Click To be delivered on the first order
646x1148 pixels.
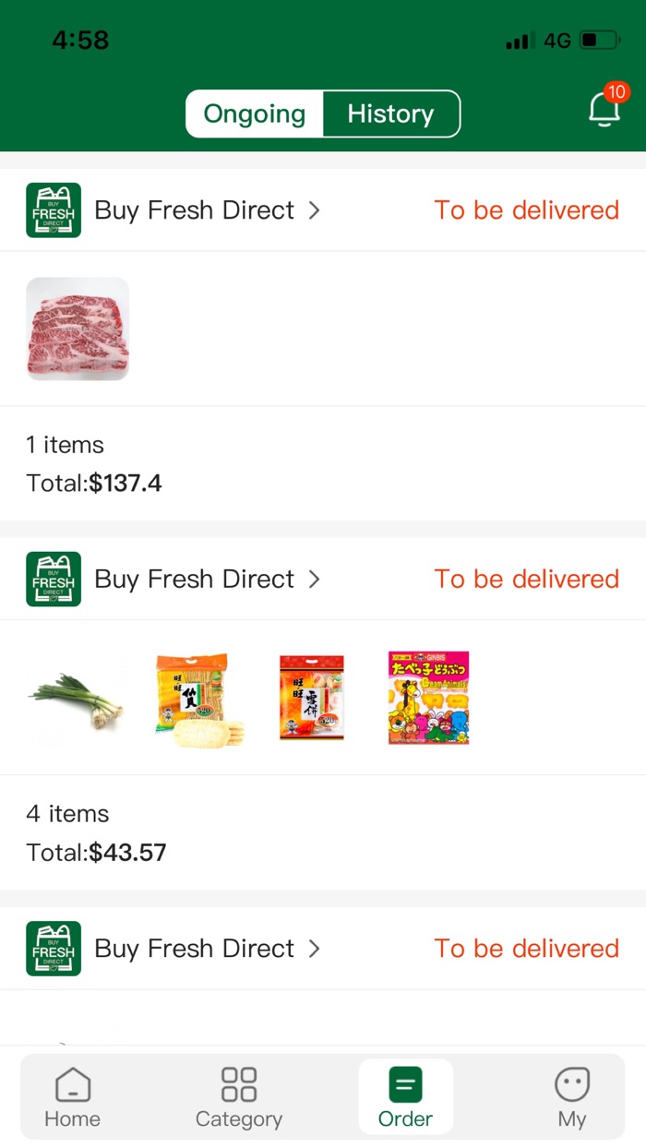coord(526,209)
